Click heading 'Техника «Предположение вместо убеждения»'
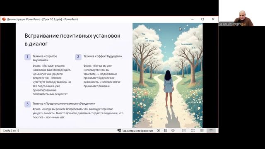Viewport: 265px width, 149px height. click(x=64, y=103)
